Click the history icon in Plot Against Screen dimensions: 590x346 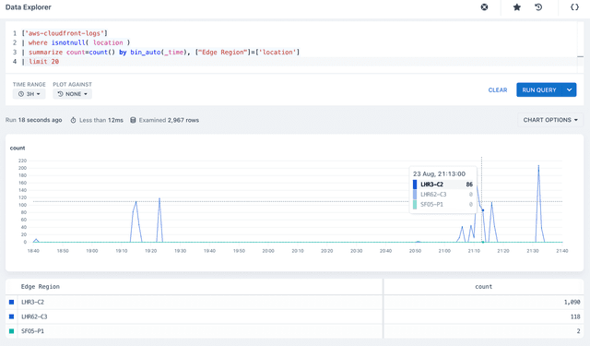tap(60, 94)
